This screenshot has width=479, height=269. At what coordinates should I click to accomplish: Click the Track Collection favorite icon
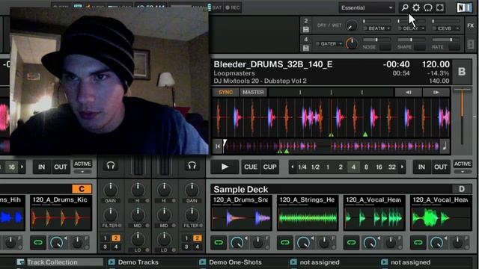pyautogui.click(x=20, y=262)
